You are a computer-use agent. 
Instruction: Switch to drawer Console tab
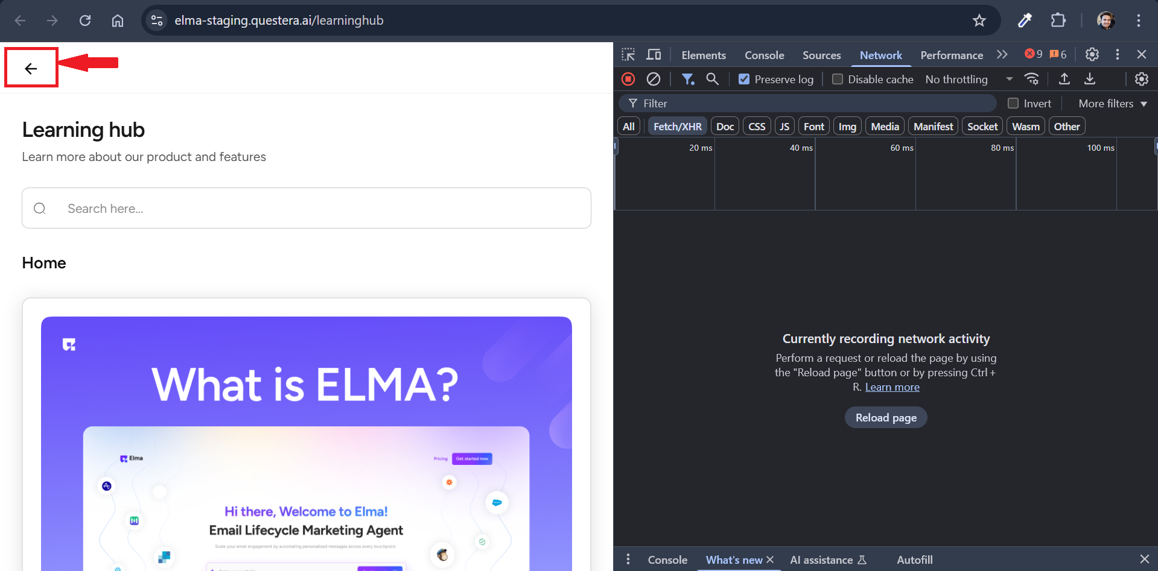click(667, 560)
